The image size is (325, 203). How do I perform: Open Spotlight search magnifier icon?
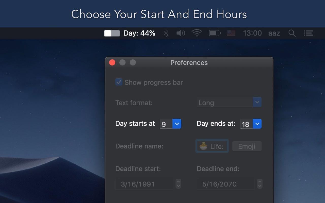(292, 33)
